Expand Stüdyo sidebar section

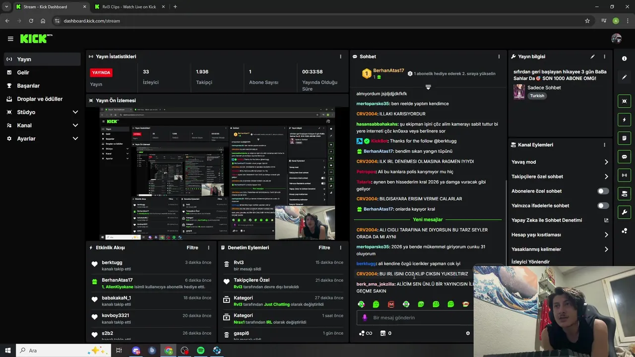[75, 112]
